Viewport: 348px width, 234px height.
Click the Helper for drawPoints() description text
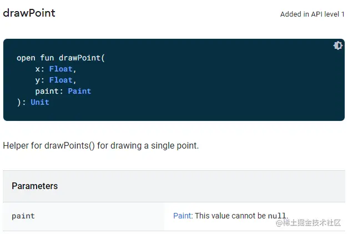100,146
